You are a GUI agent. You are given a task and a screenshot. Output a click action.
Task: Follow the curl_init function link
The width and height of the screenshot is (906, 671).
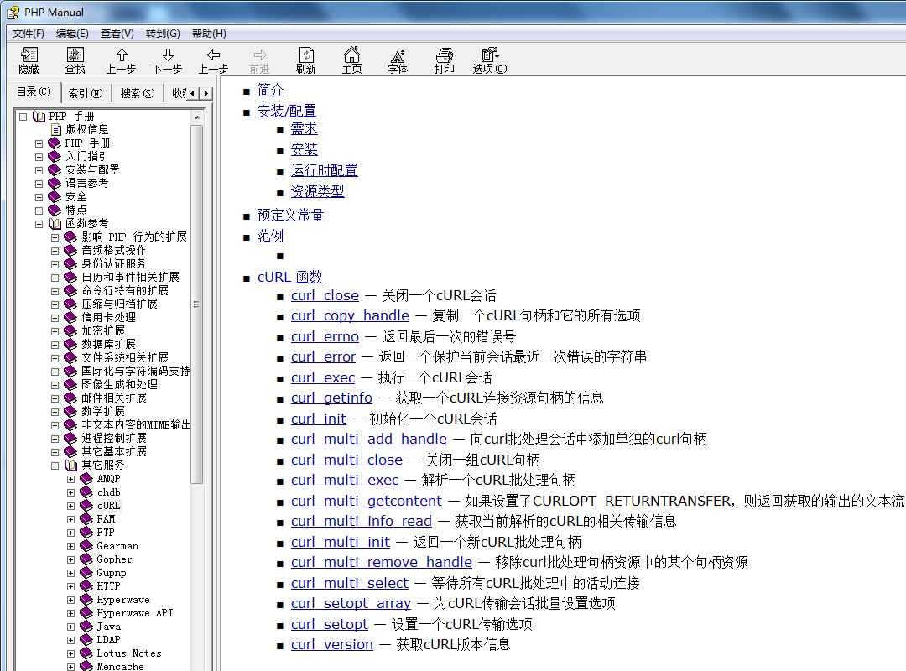[x=319, y=419]
